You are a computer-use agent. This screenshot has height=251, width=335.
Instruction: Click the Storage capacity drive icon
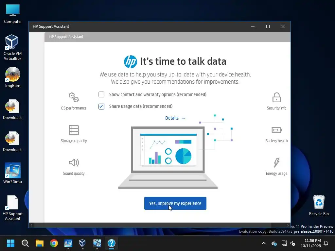(74, 130)
